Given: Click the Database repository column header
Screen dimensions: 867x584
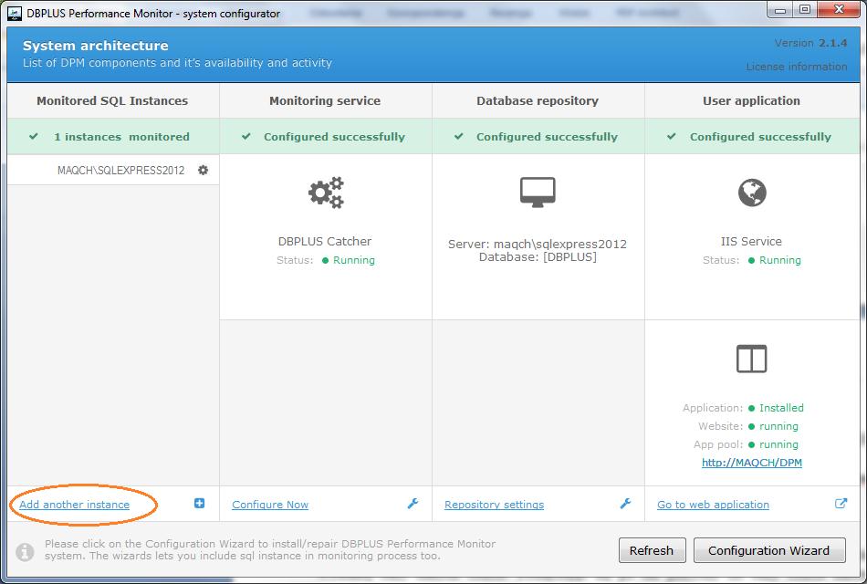Looking at the screenshot, I should click(x=538, y=100).
